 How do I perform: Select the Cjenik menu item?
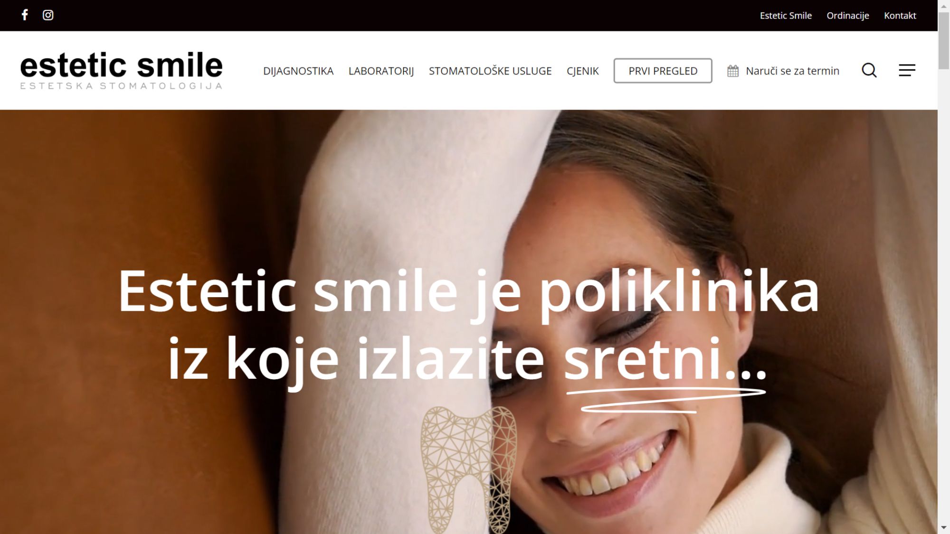(583, 71)
